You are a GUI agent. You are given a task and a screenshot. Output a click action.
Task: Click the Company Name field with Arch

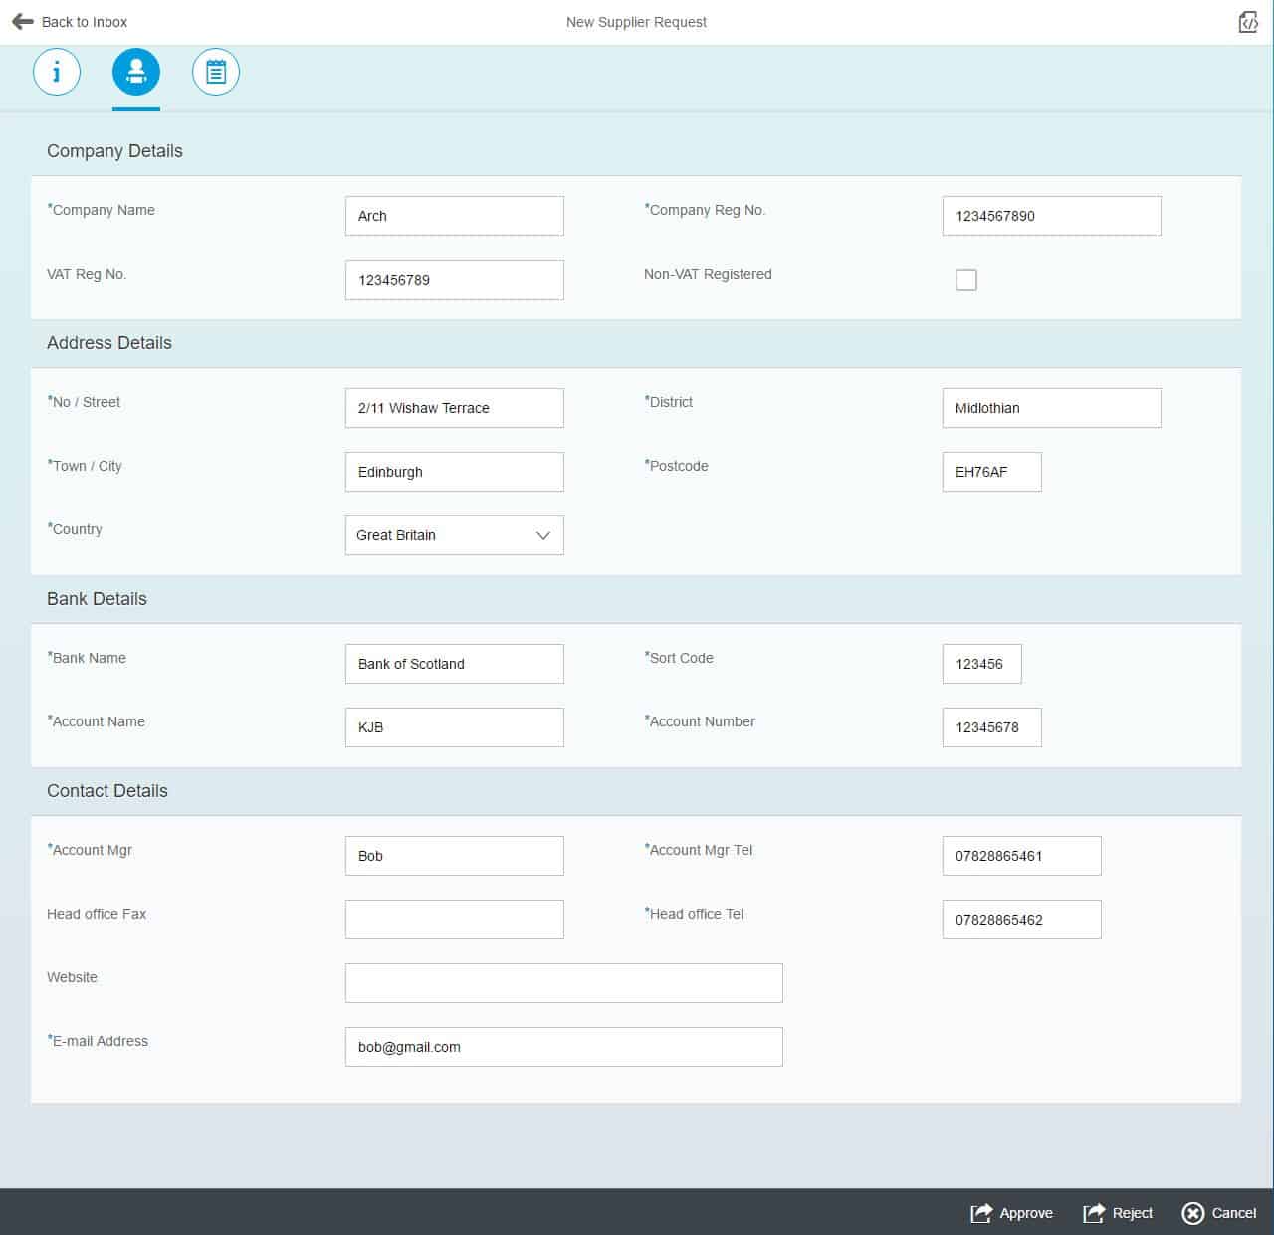(x=455, y=216)
